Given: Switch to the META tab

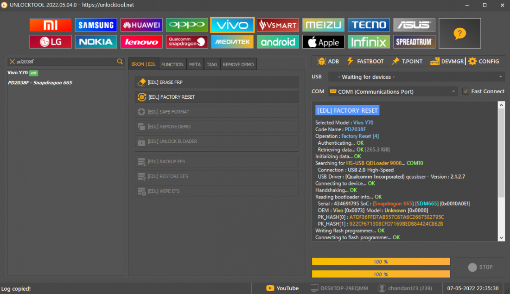Looking at the screenshot, I should pyautogui.click(x=195, y=64).
